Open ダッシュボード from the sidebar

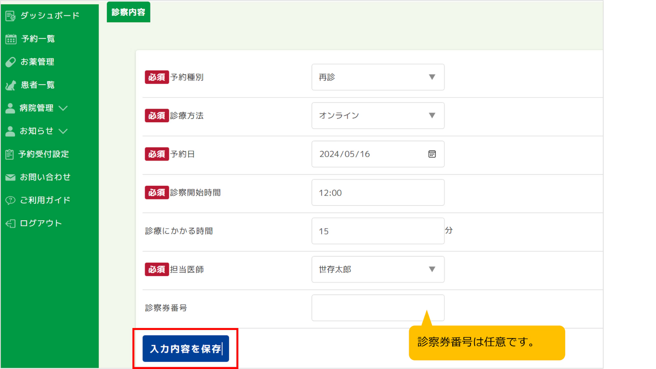click(50, 16)
